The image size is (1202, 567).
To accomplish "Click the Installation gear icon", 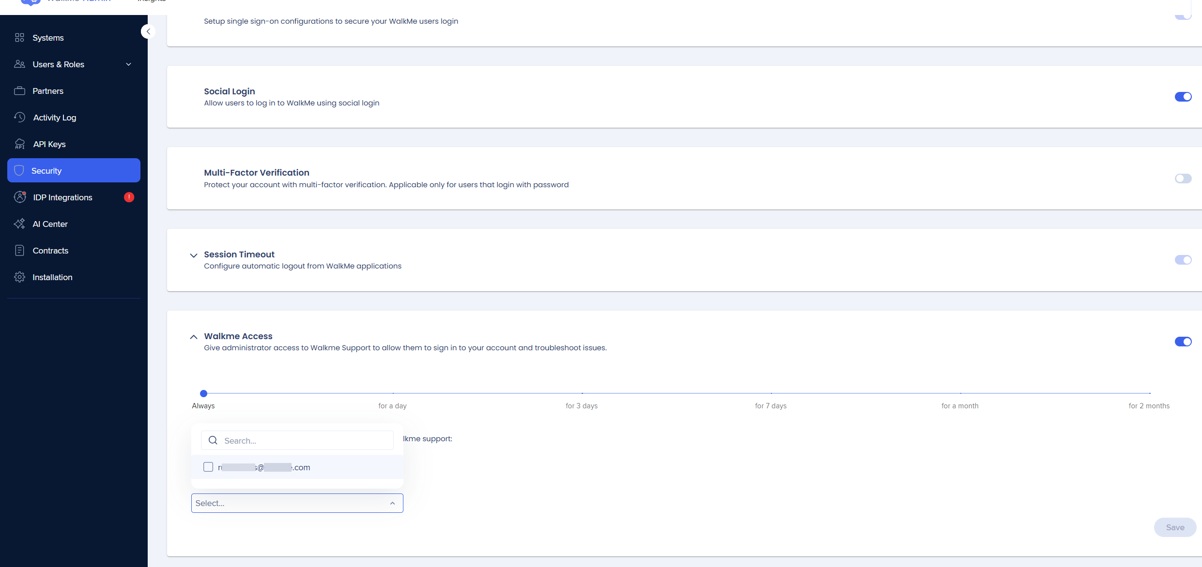I will [19, 277].
